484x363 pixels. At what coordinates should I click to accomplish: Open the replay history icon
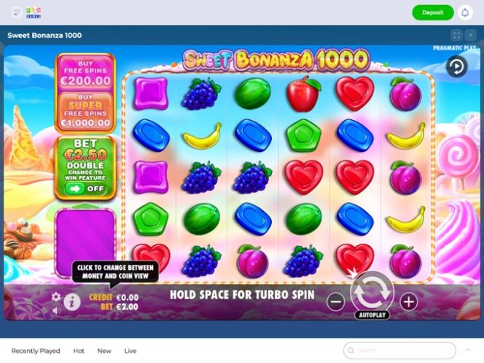(456, 66)
